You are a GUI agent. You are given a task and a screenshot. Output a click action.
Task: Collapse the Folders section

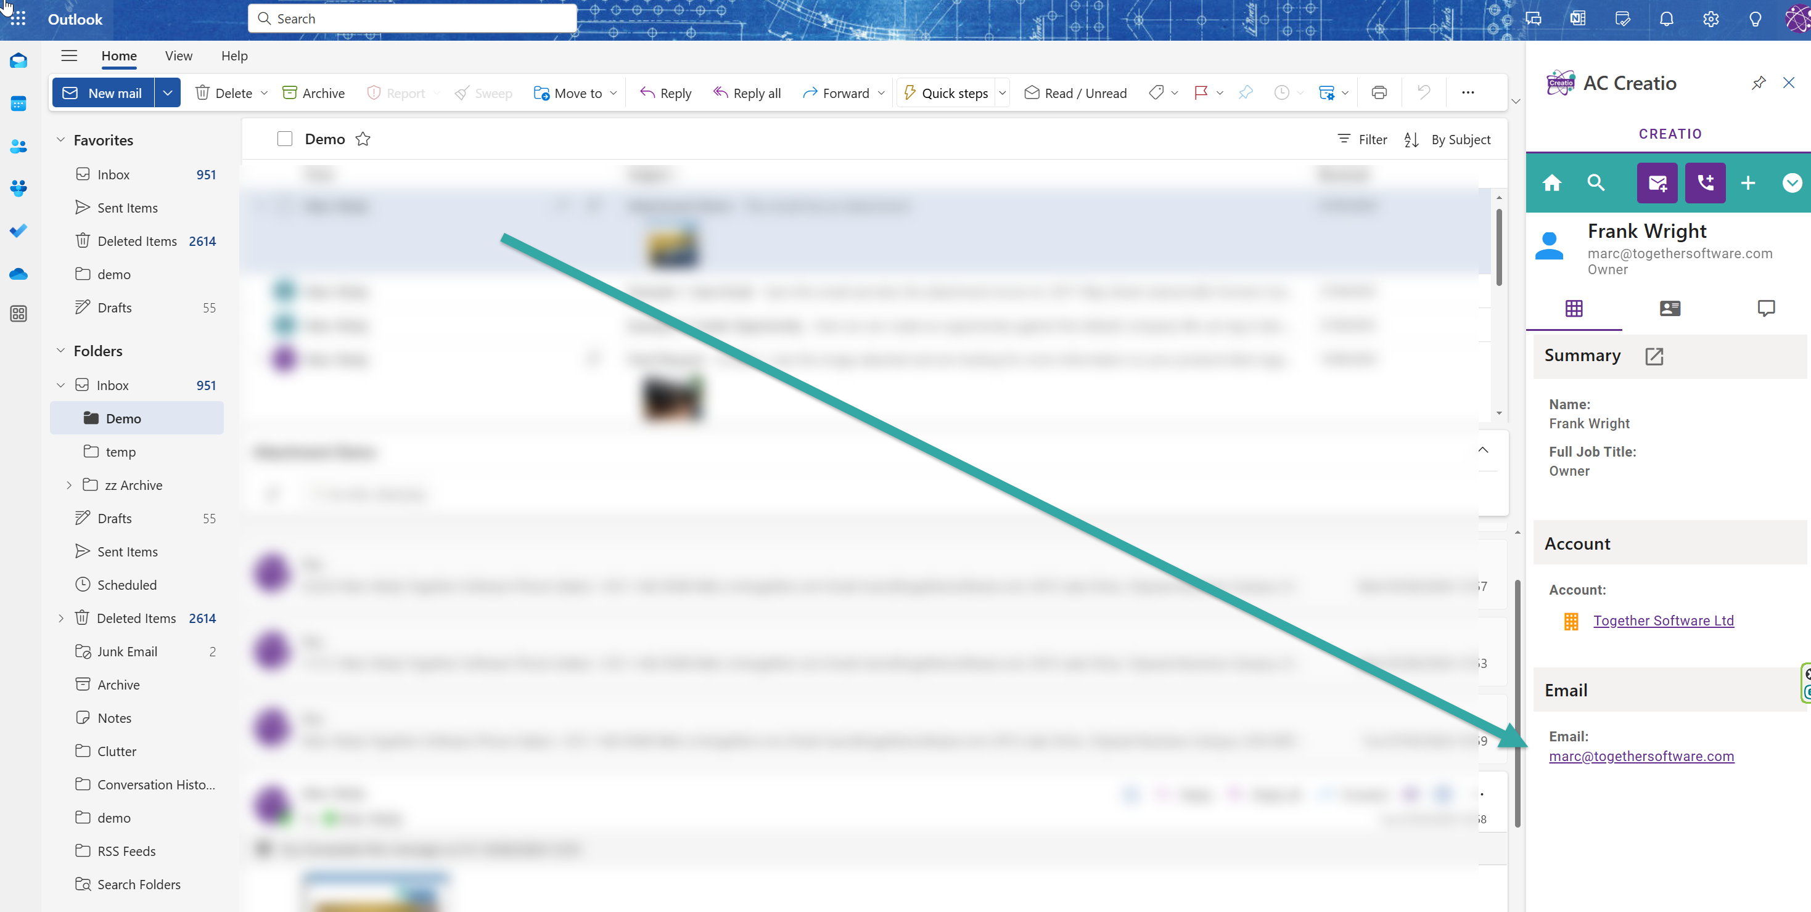pyautogui.click(x=60, y=351)
